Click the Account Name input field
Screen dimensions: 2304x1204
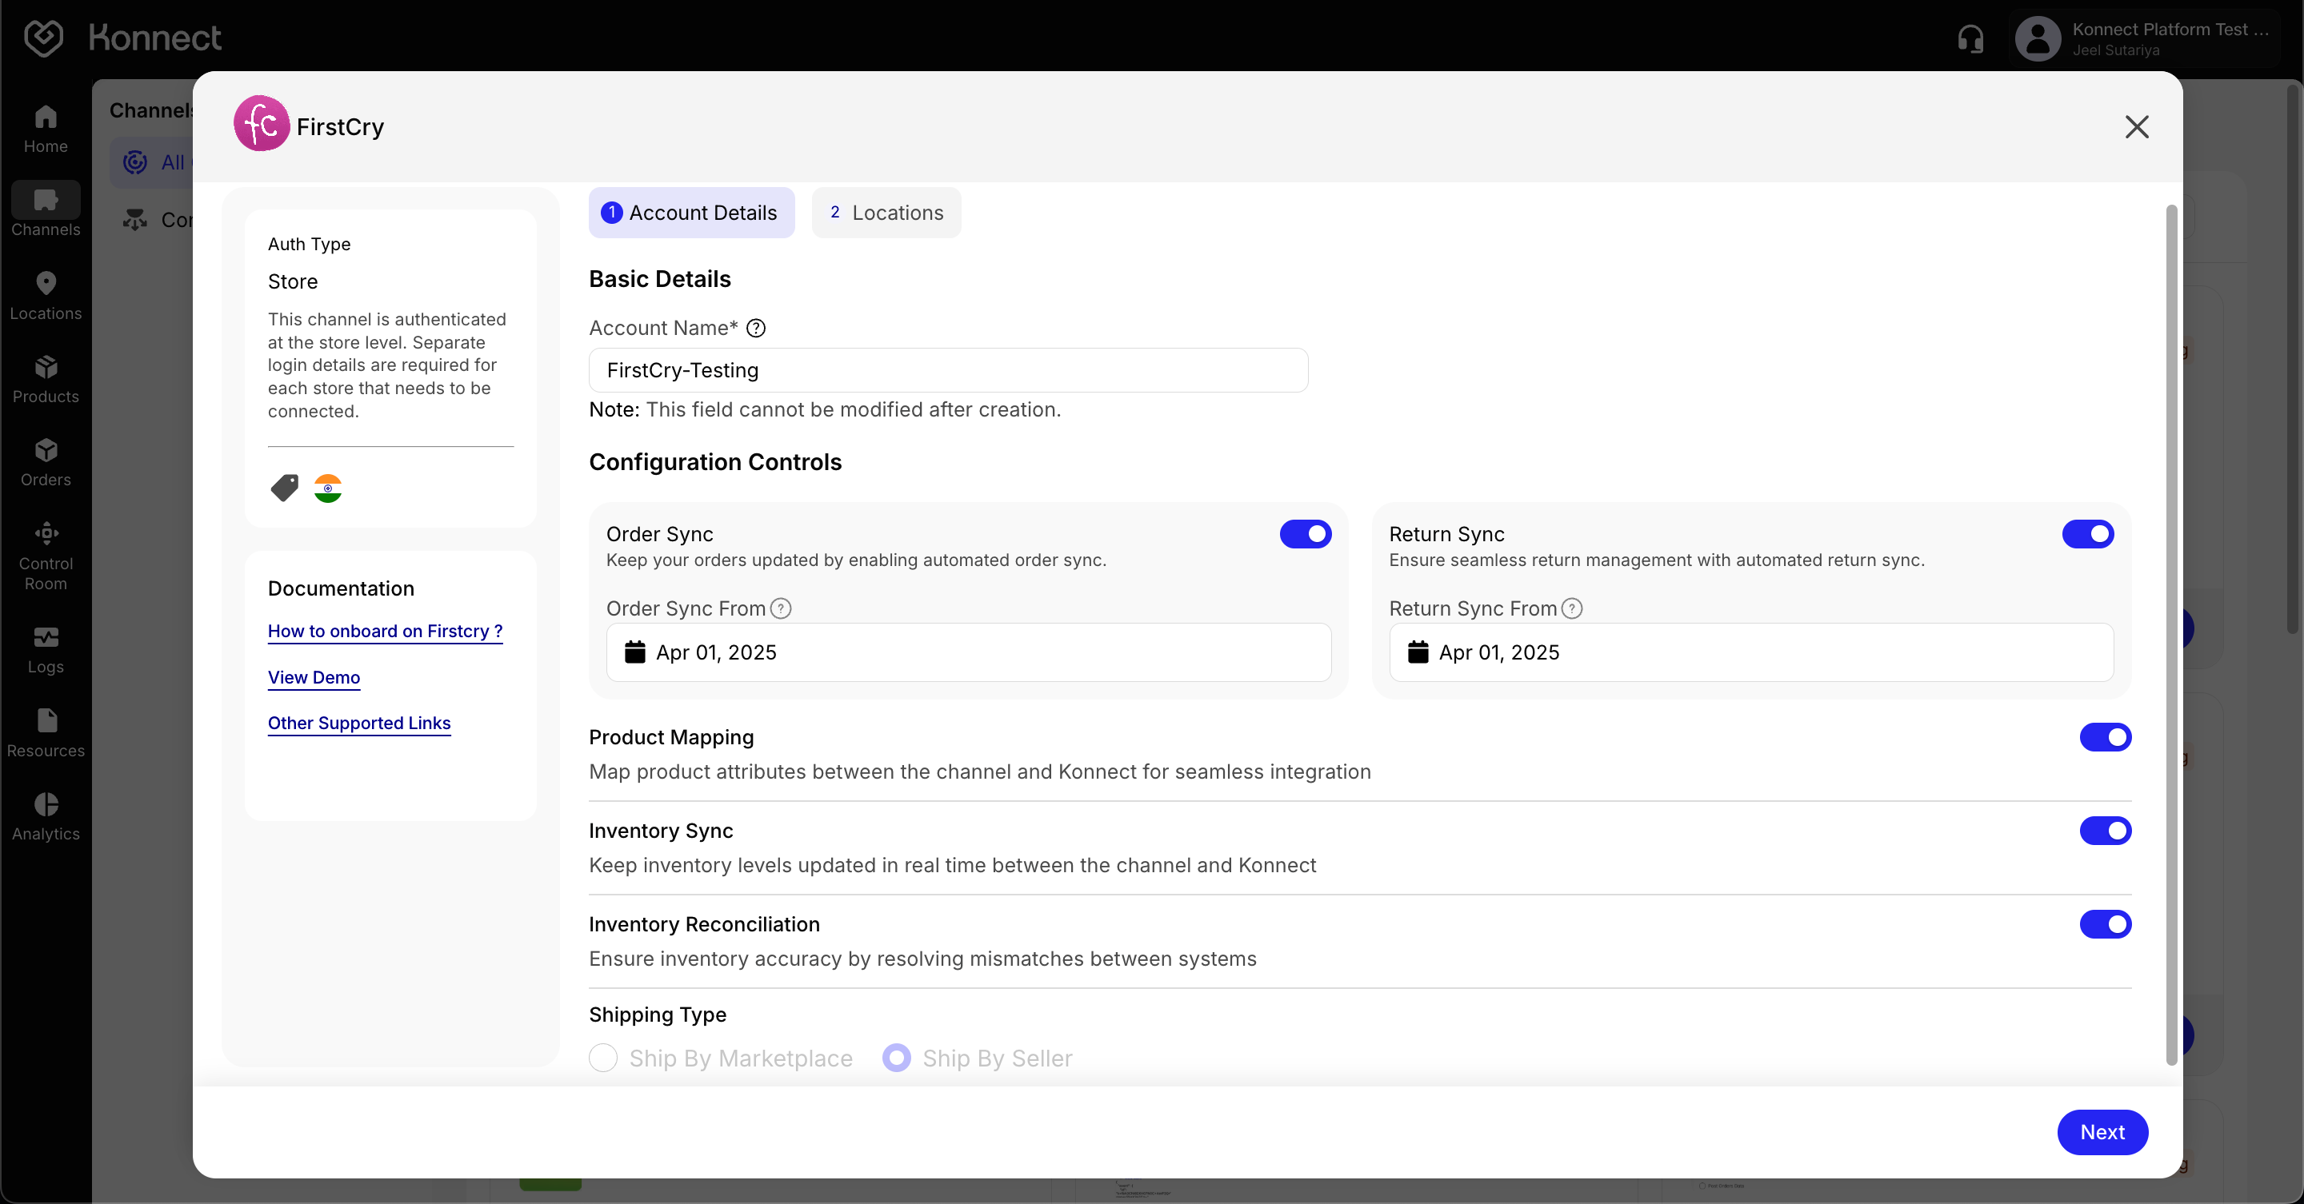click(x=948, y=370)
